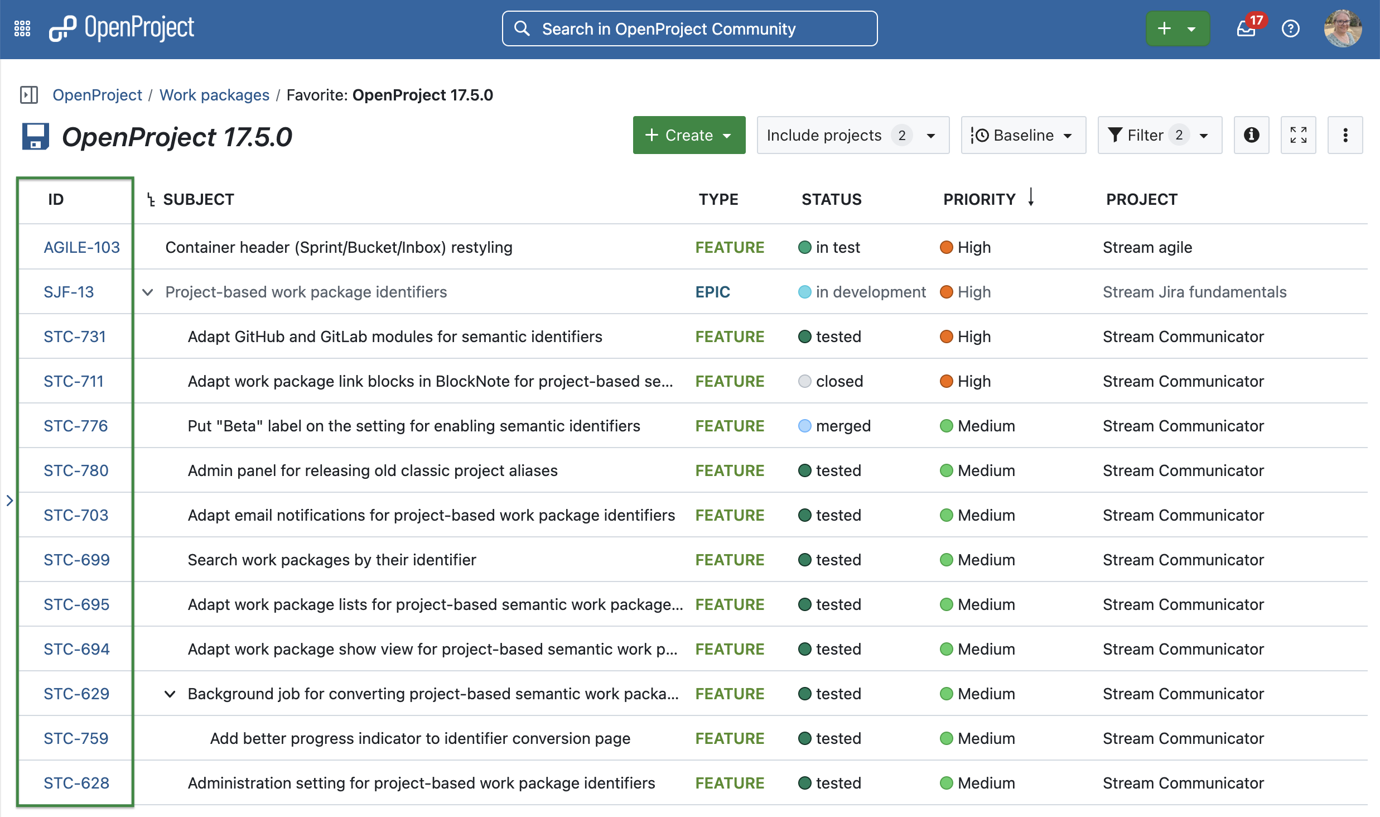
Task: Open work package AGILE-103
Action: tap(82, 247)
